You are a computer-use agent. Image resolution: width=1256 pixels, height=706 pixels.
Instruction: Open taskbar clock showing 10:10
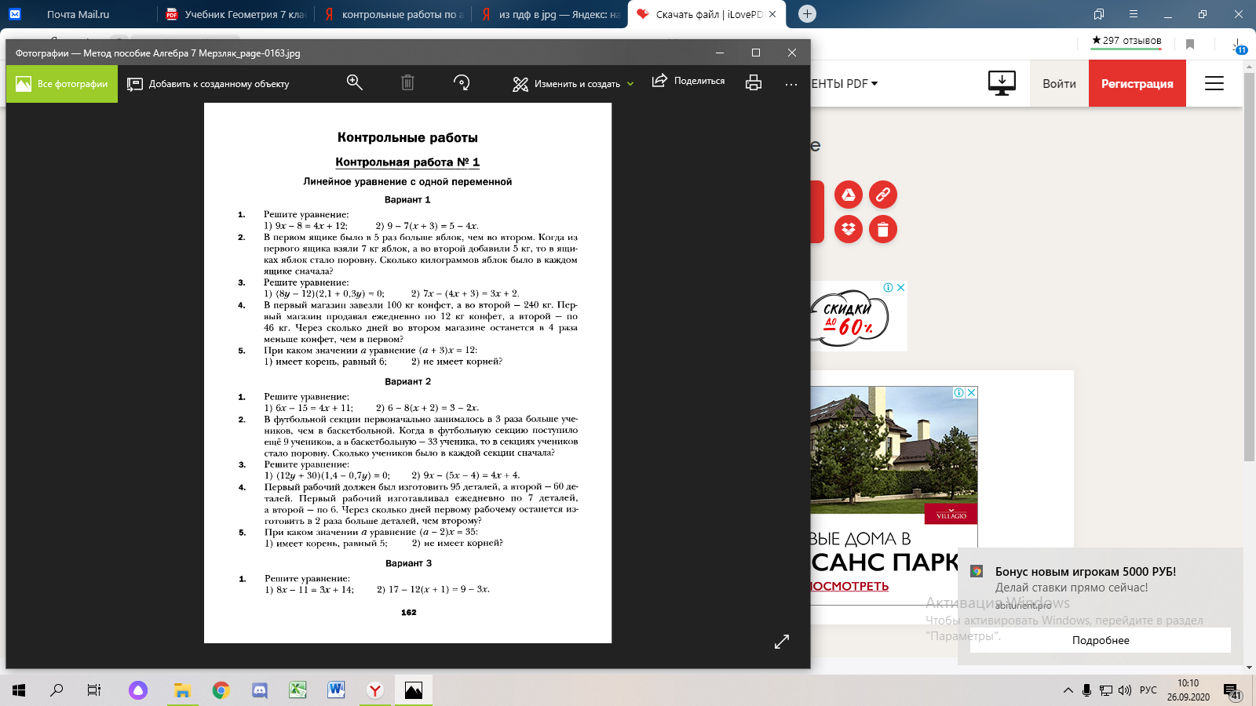[x=1188, y=690]
